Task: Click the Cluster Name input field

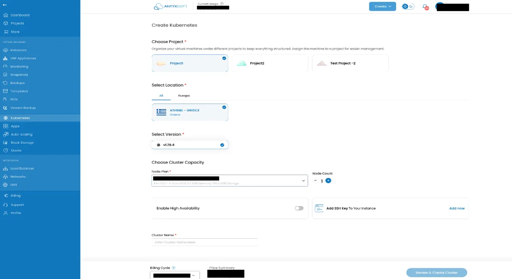Action: click(204, 242)
